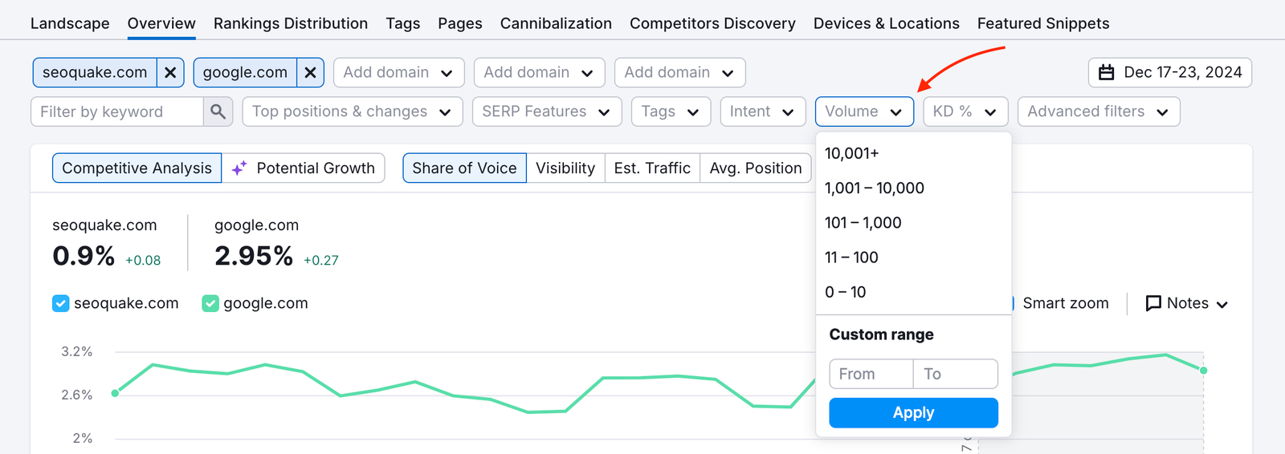Select Potential Growth view
Screen dimensions: 1285x454
(304, 168)
